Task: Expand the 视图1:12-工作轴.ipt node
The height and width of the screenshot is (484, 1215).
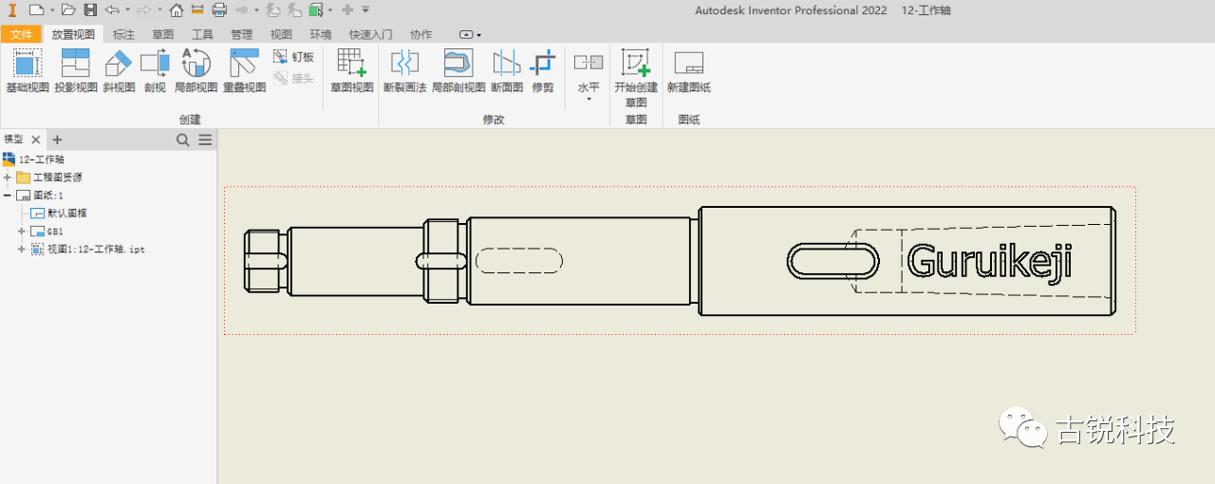Action: [x=22, y=250]
